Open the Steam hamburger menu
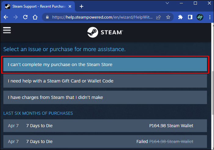Screen dimensions: 214x150 (7, 30)
